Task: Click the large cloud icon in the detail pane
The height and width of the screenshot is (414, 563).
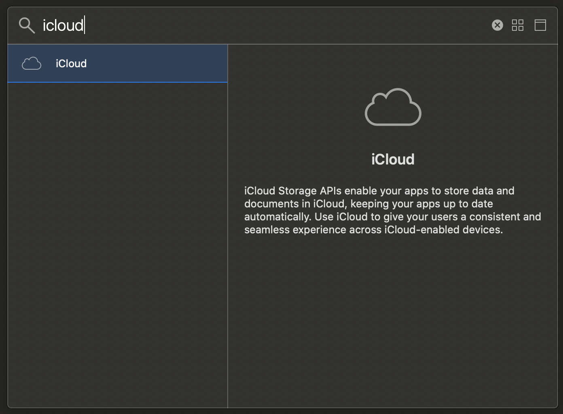Action: click(393, 107)
